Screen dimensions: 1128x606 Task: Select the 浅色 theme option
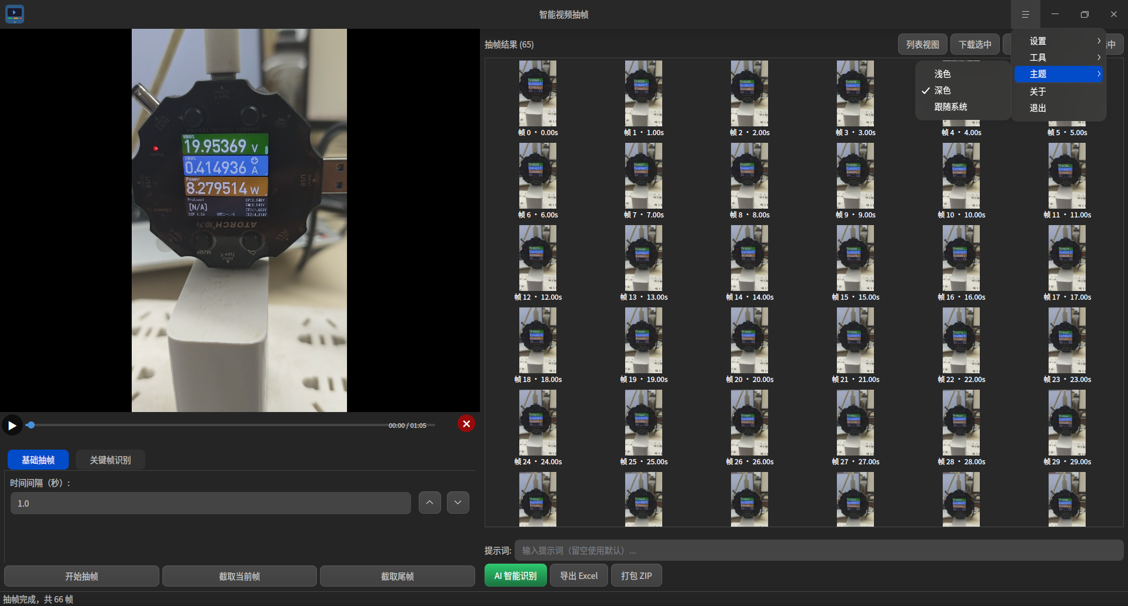pos(962,74)
